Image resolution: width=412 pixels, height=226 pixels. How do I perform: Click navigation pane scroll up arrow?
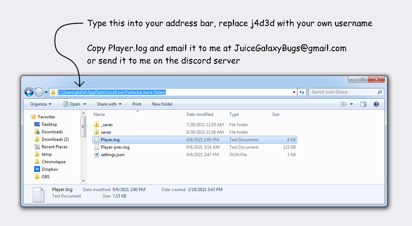83,113
